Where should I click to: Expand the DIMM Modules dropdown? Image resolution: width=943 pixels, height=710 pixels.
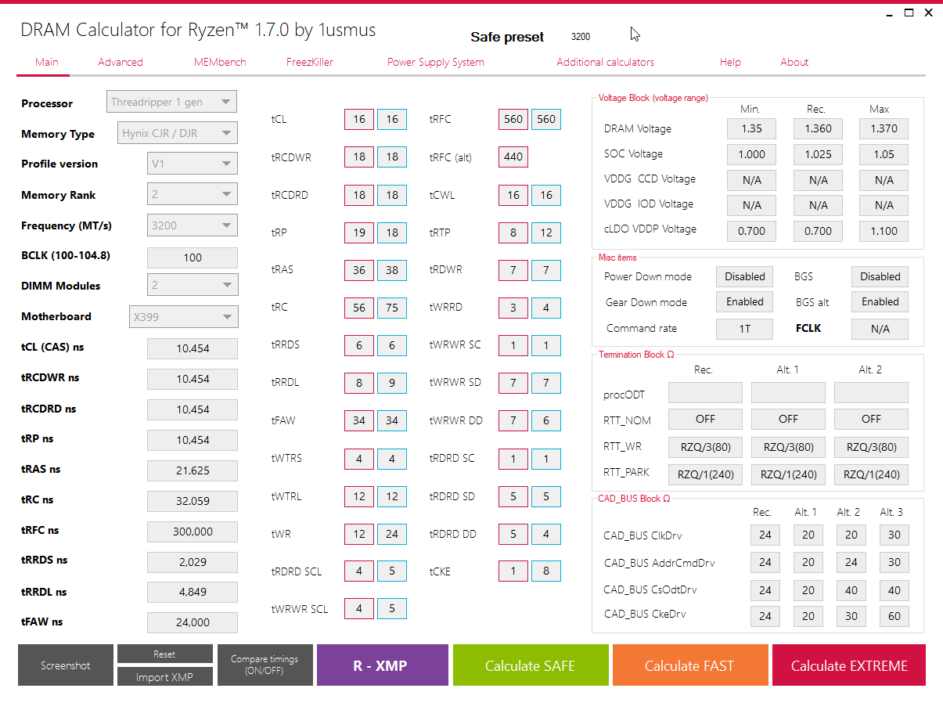pos(192,285)
